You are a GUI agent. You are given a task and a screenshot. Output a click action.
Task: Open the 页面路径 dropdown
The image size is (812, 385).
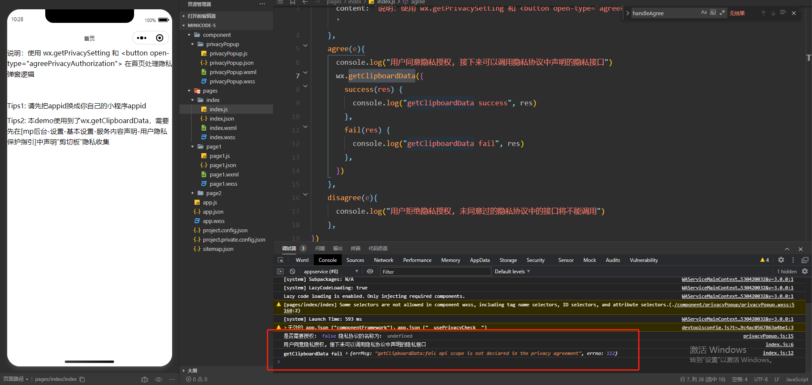click(16, 379)
